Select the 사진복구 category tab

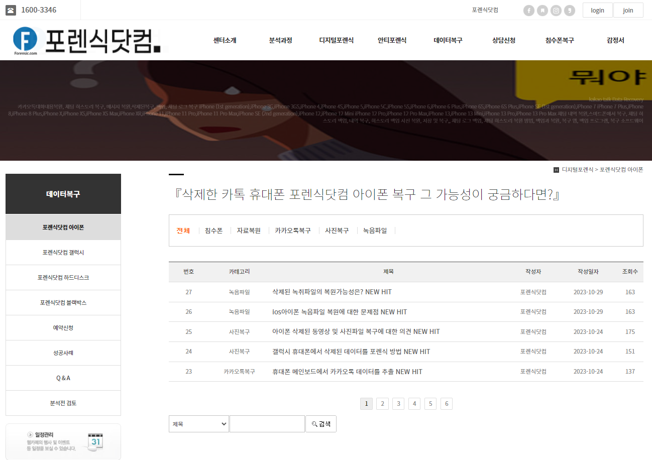pos(337,231)
